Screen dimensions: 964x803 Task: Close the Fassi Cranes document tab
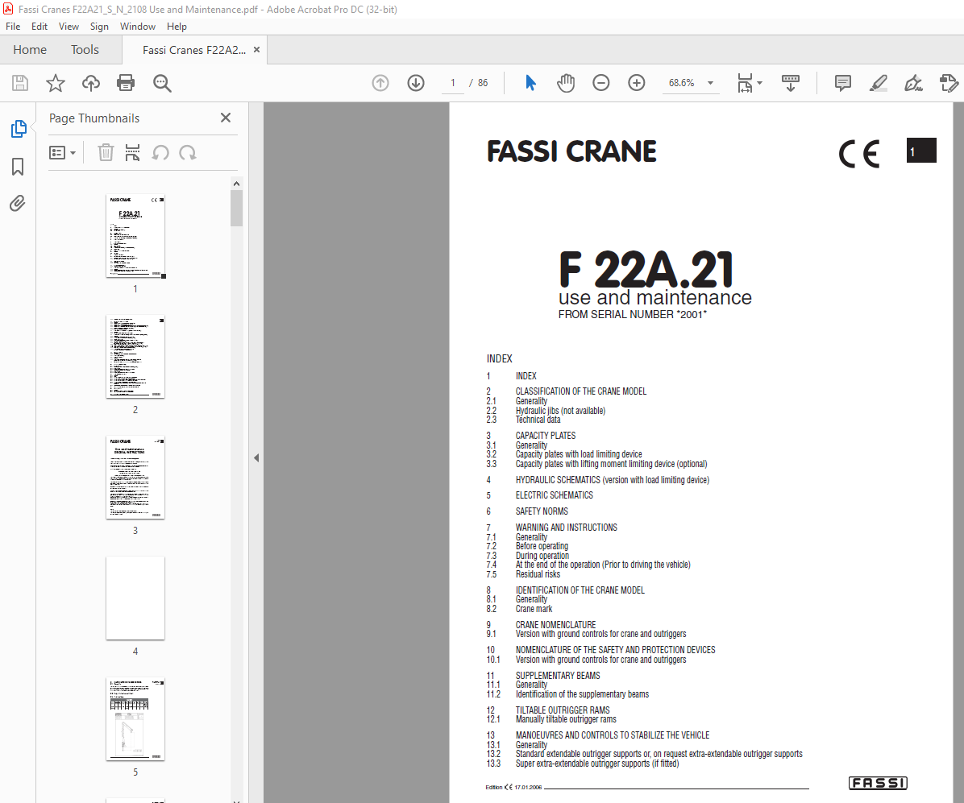tap(257, 50)
